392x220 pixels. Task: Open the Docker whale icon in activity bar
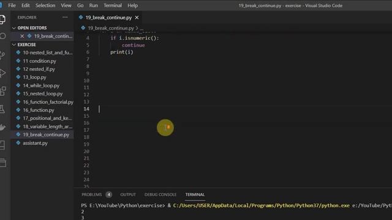[2, 127]
